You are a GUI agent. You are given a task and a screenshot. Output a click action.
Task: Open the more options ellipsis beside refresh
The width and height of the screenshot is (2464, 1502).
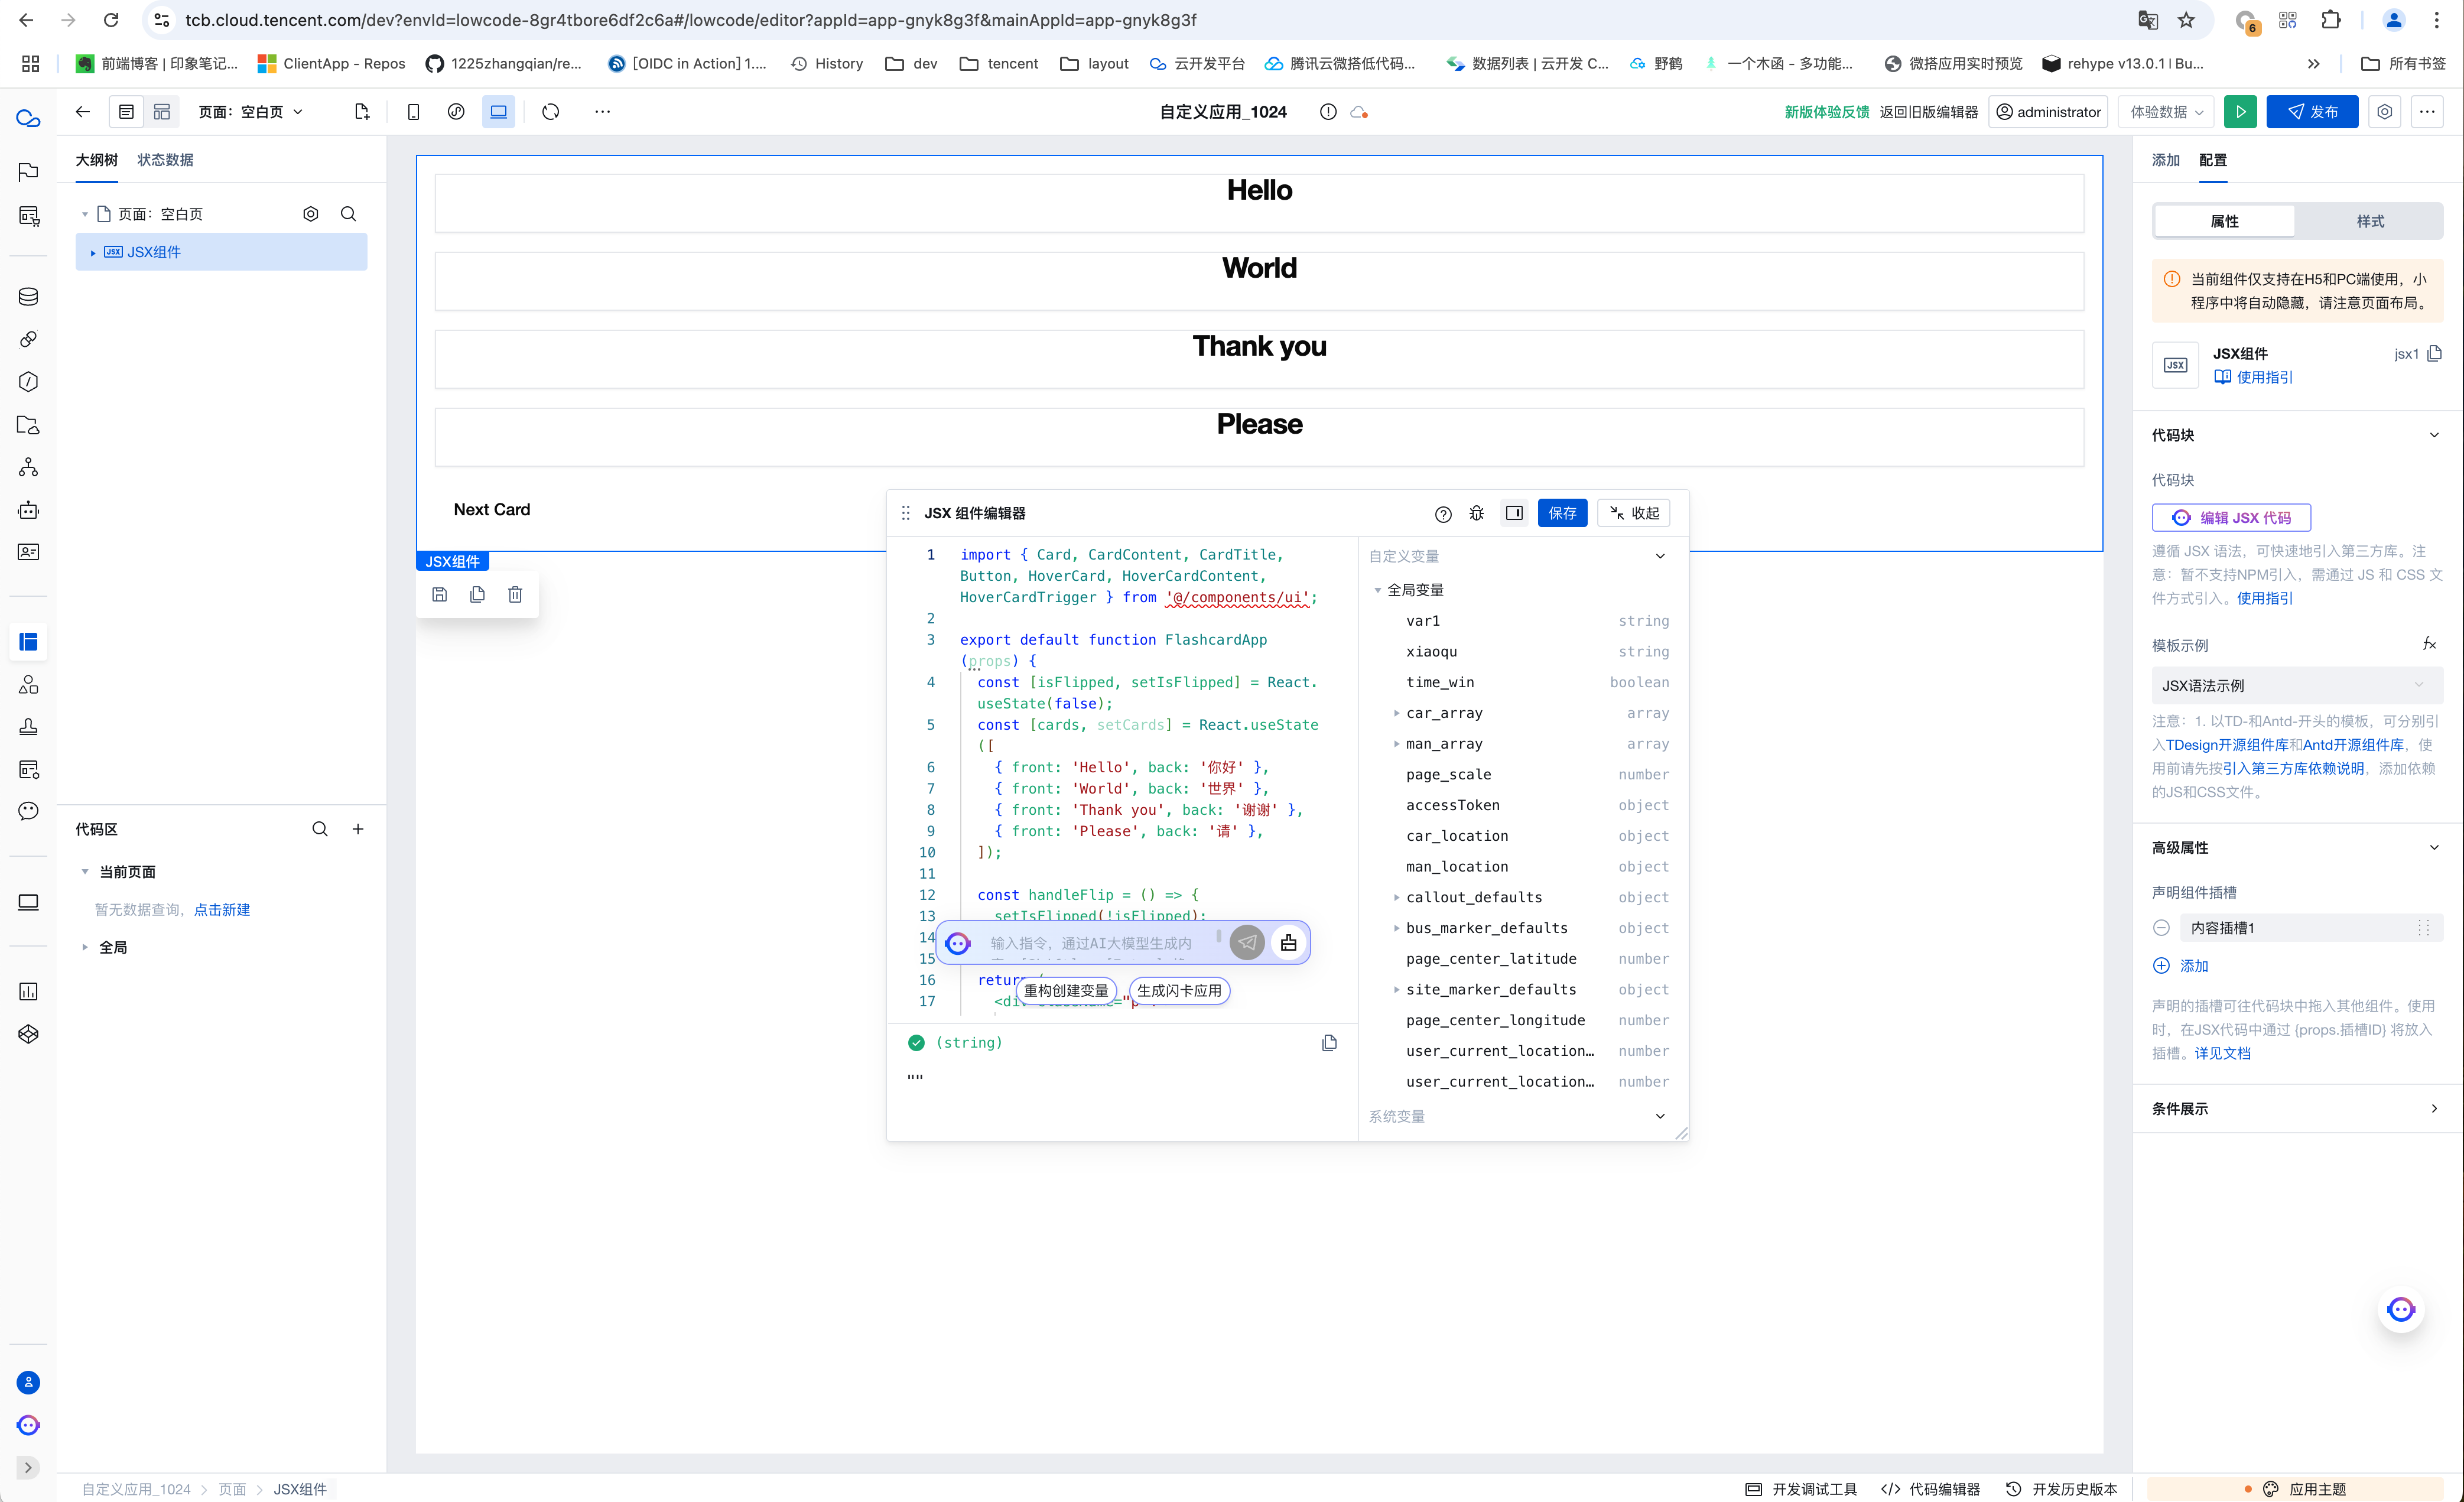coord(602,112)
